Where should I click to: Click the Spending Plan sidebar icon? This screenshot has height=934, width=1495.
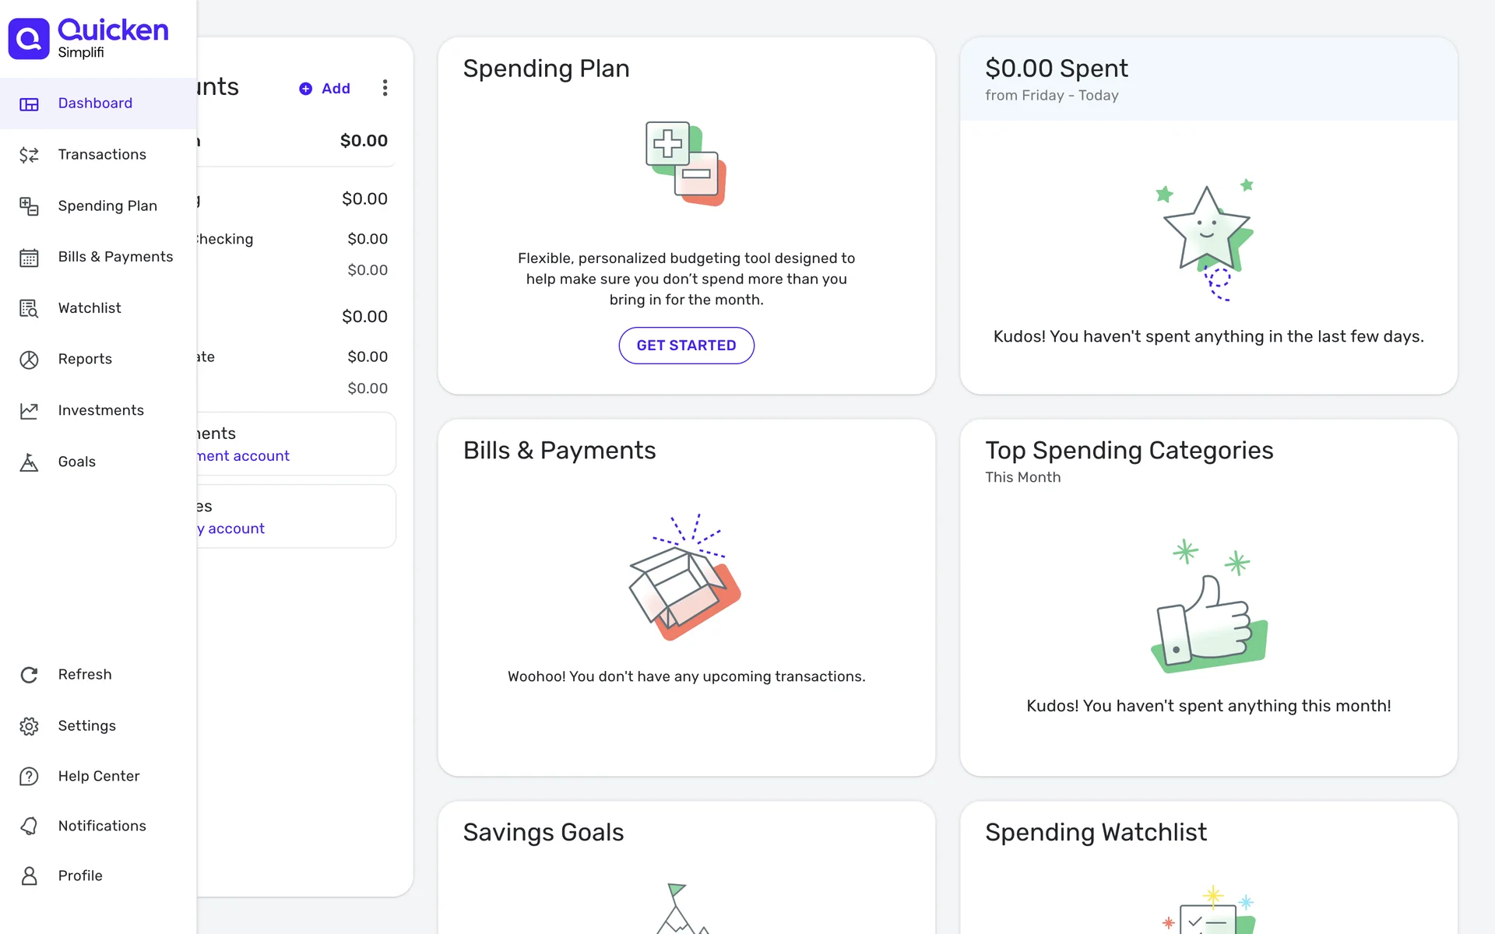pyautogui.click(x=29, y=206)
